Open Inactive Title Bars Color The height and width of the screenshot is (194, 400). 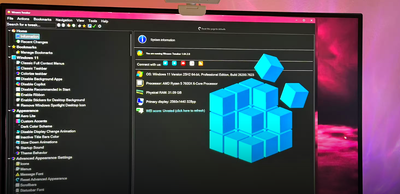click(x=40, y=137)
